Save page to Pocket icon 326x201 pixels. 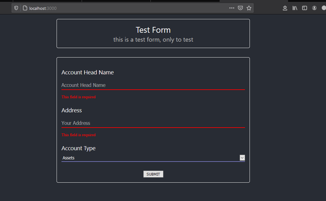(240, 8)
